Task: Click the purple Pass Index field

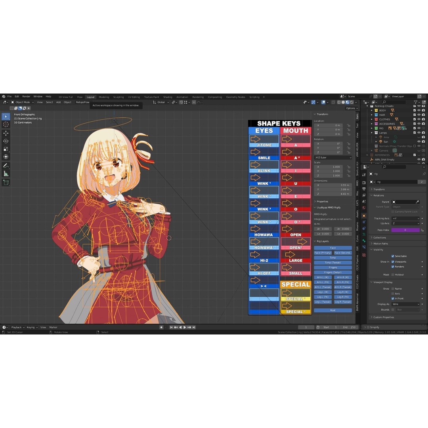Action: [x=405, y=230]
